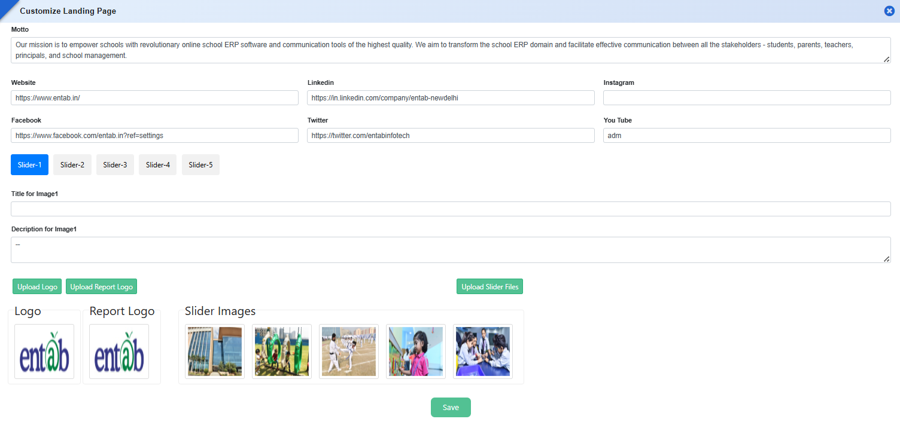Screen dimensions: 900x431
Task: Select the Slider-1 tab
Action: (29, 165)
